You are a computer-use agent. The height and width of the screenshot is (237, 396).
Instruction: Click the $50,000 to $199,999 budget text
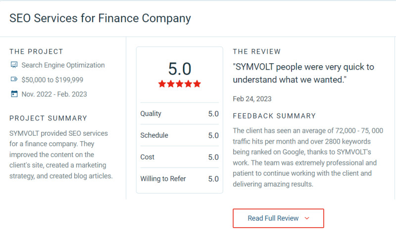click(x=52, y=79)
